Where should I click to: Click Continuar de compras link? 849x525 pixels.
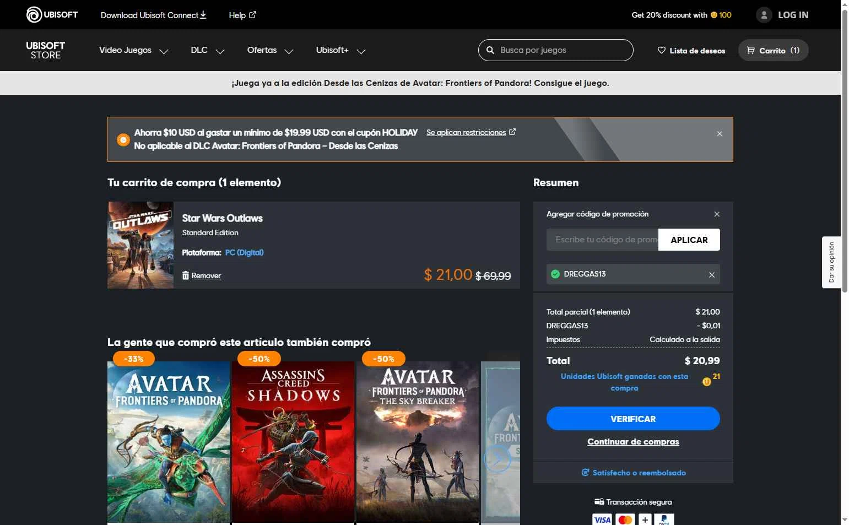633,442
